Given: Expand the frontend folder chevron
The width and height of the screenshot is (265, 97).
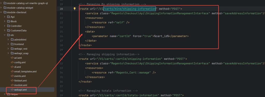Looking at the screenshot, I should click(8, 44).
